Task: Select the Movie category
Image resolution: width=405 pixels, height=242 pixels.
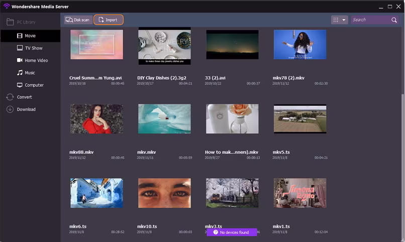Action: point(31,36)
